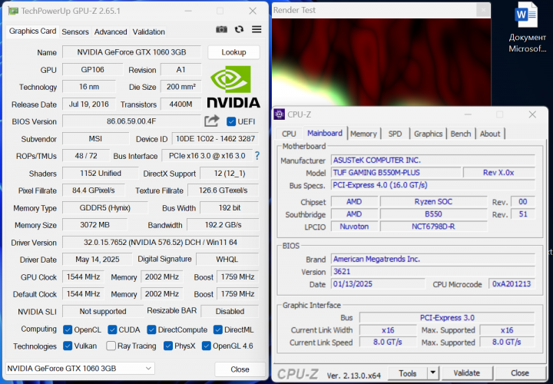Click the Memory Type GDDR5 (Hynix) field
Viewport: 553px width, 384px height.
point(105,207)
